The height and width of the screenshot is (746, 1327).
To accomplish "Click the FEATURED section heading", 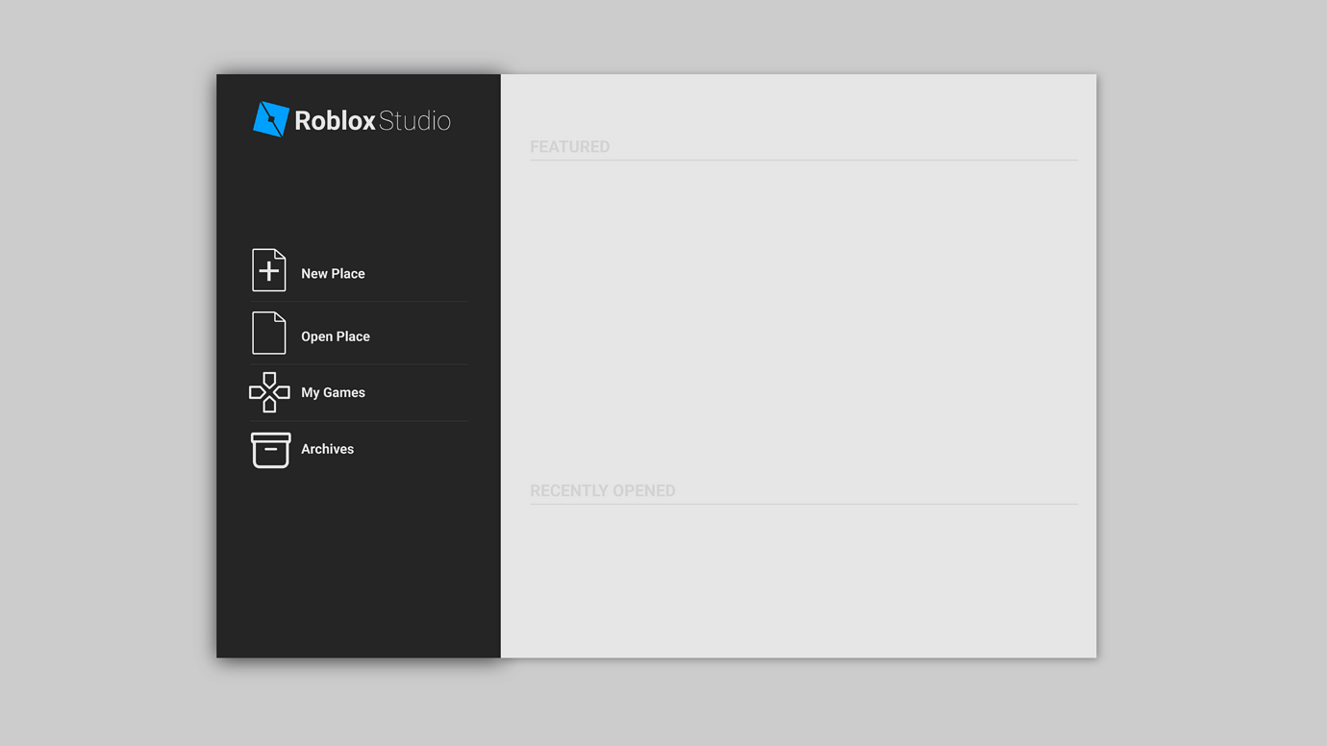I will (x=570, y=147).
